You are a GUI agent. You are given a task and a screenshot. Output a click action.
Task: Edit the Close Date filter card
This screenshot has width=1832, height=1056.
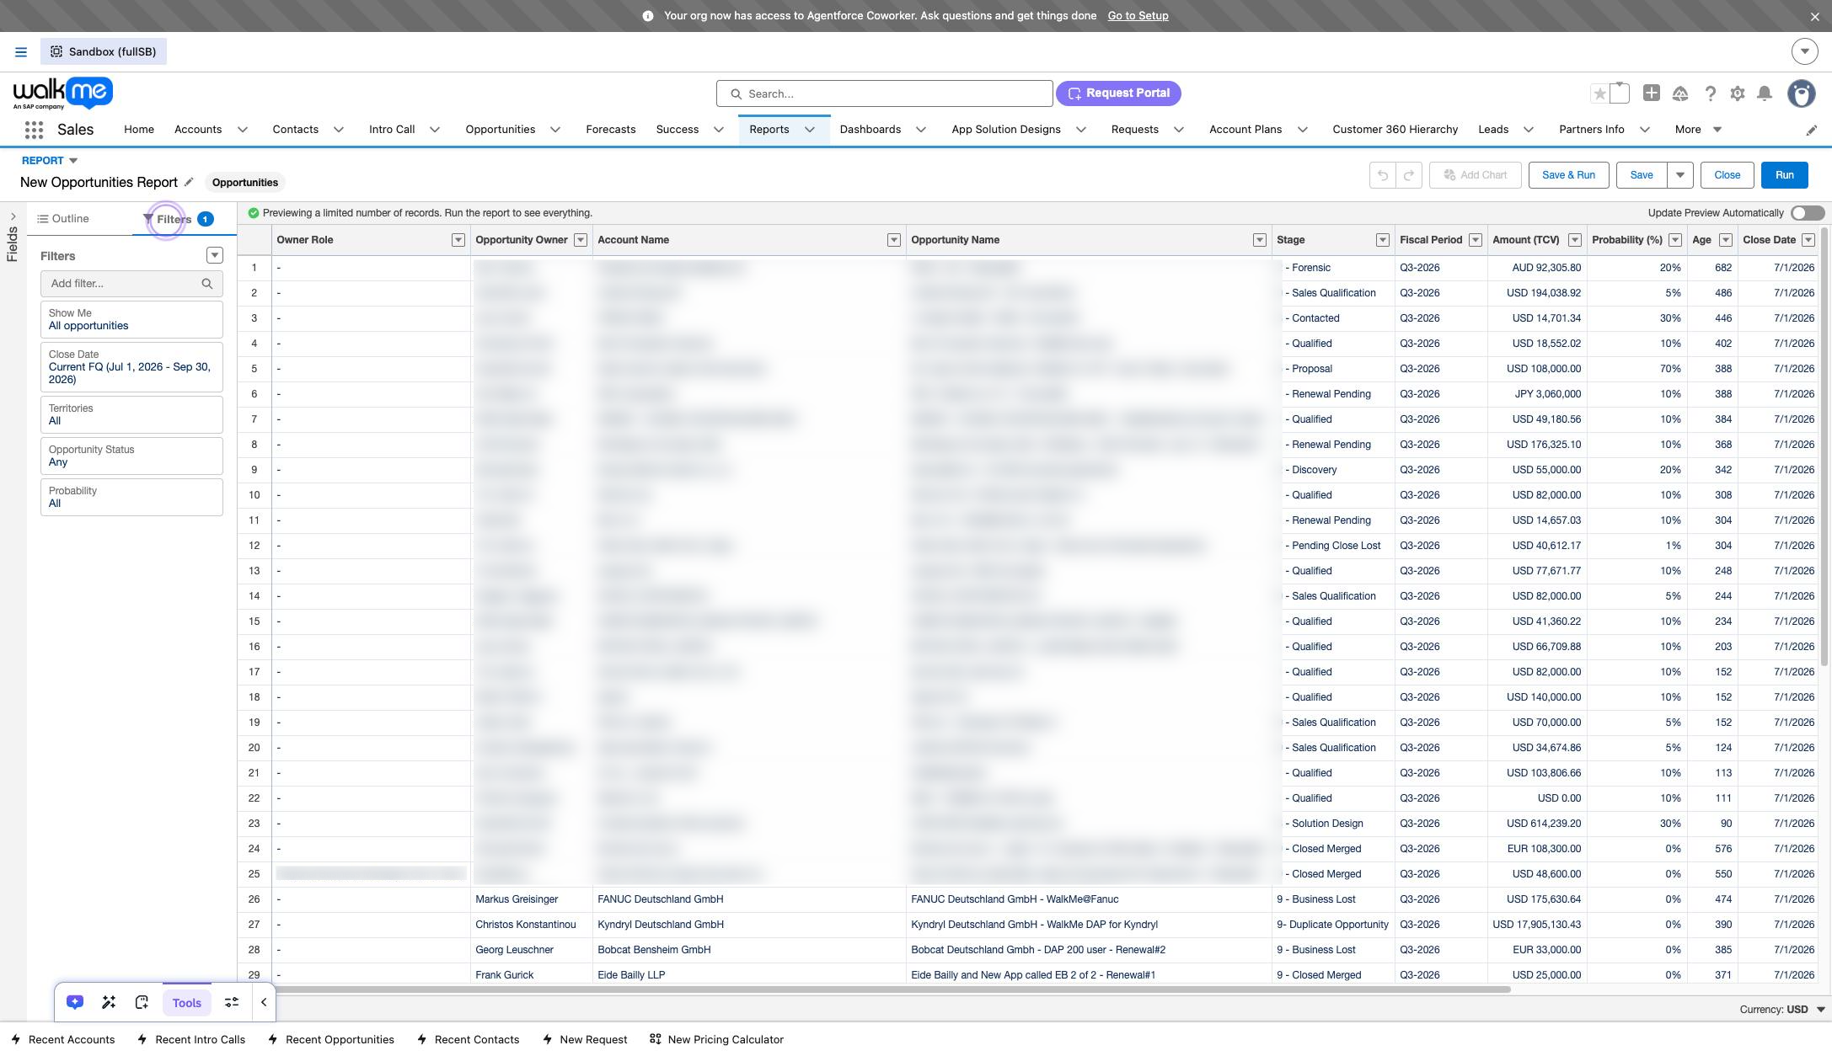pyautogui.click(x=131, y=367)
